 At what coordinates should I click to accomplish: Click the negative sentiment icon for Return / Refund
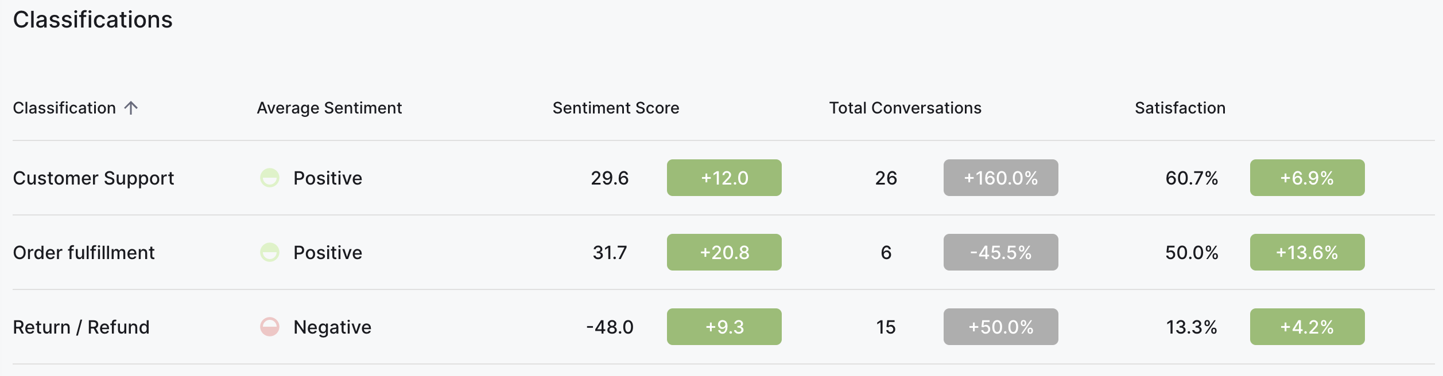(x=270, y=327)
